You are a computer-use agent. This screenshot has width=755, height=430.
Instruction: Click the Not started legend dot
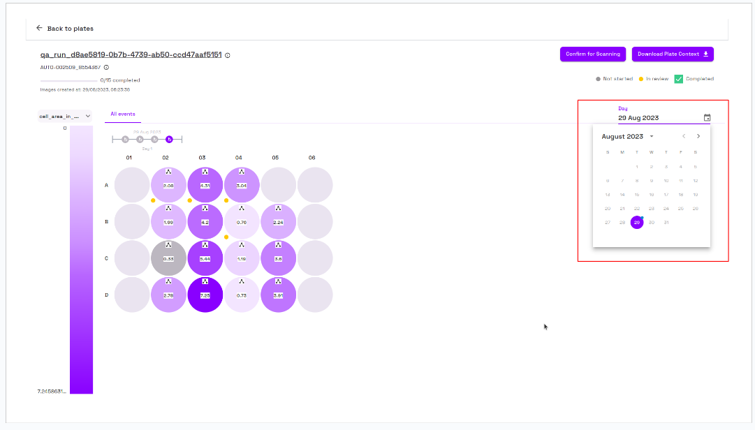click(598, 79)
